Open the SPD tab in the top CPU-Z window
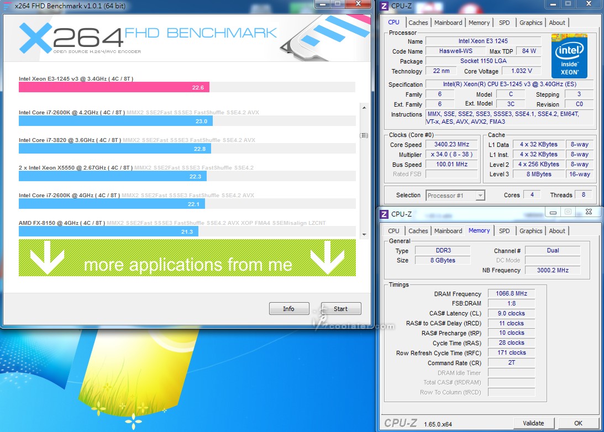This screenshot has width=604, height=432. [x=504, y=23]
